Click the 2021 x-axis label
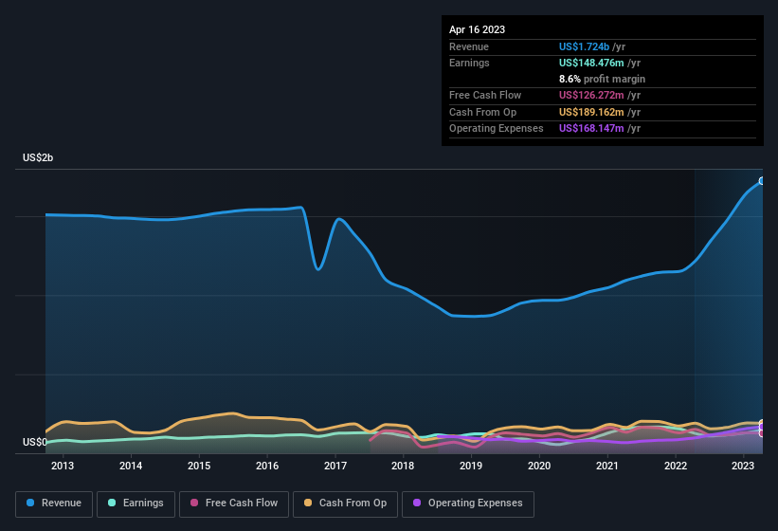The height and width of the screenshot is (531, 778). click(x=607, y=466)
